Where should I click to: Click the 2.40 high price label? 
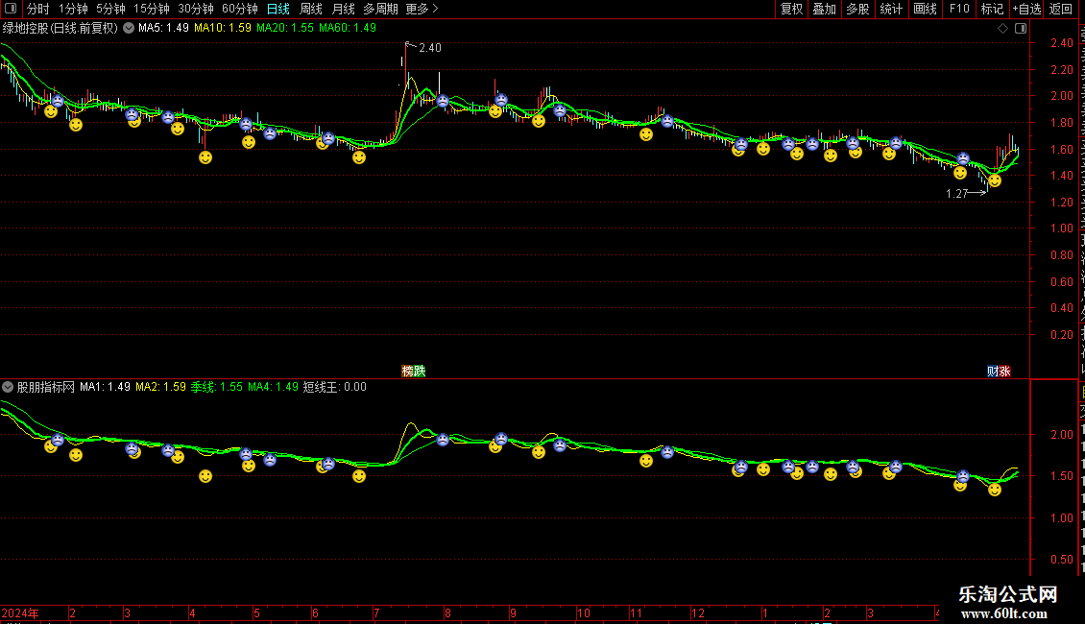pos(430,48)
